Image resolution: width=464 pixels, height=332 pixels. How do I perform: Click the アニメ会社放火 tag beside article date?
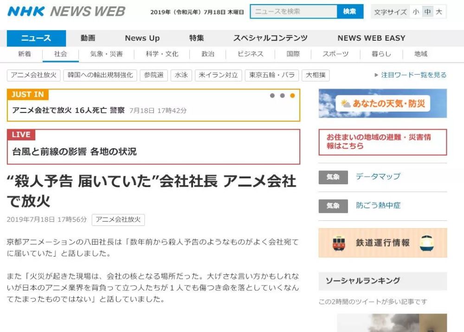click(118, 220)
